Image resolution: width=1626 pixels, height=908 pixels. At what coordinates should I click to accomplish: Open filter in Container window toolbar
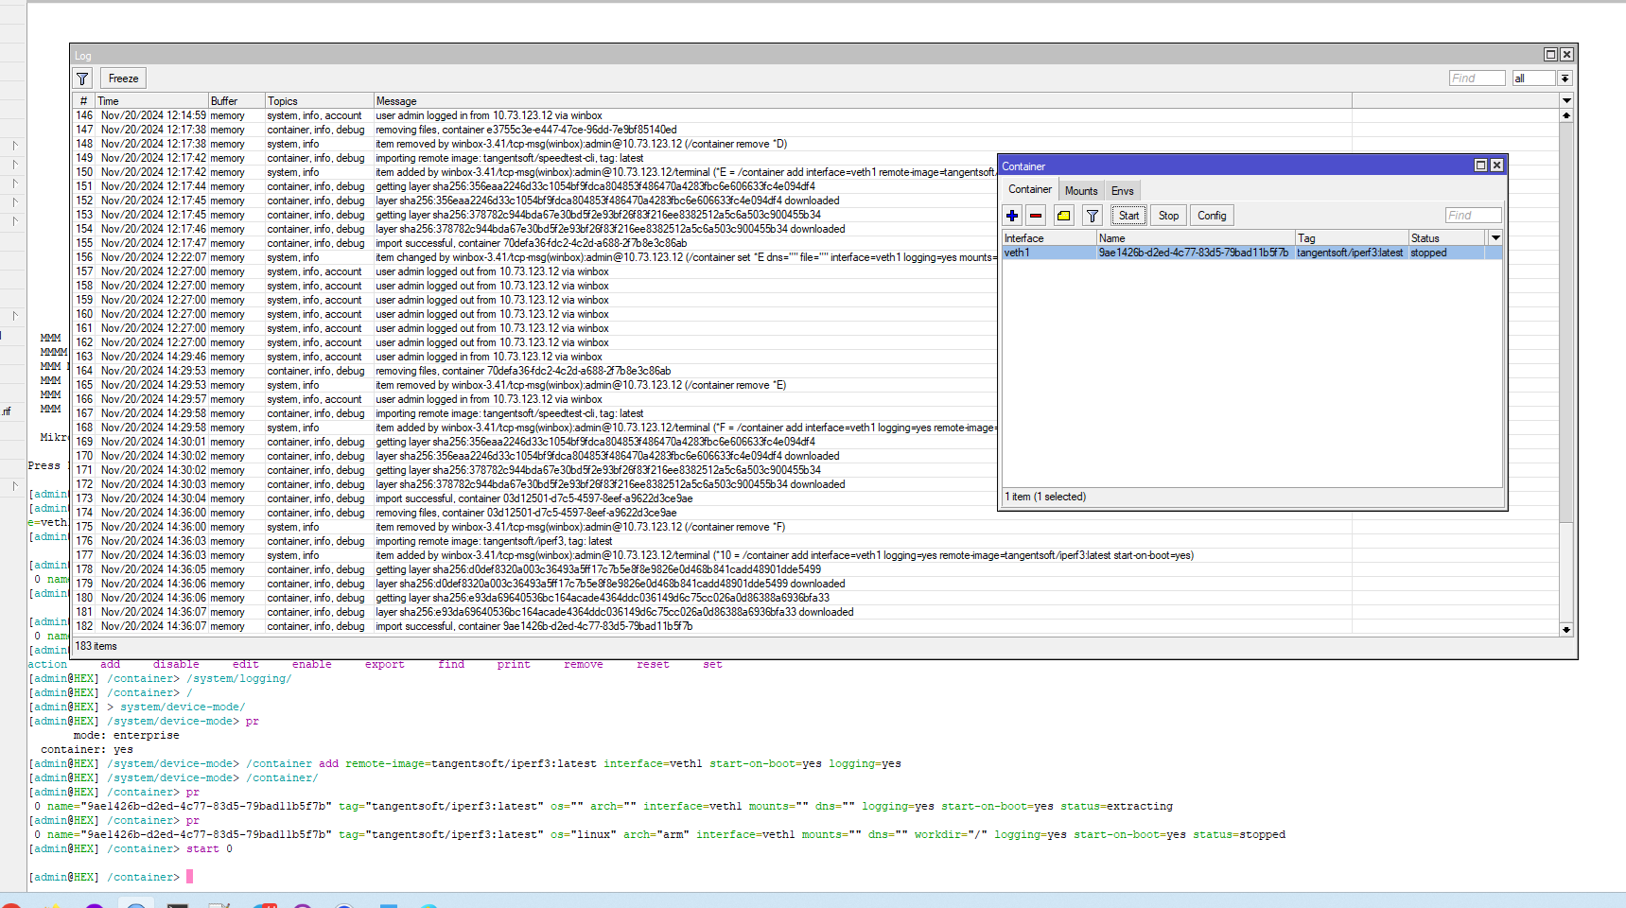(x=1093, y=216)
